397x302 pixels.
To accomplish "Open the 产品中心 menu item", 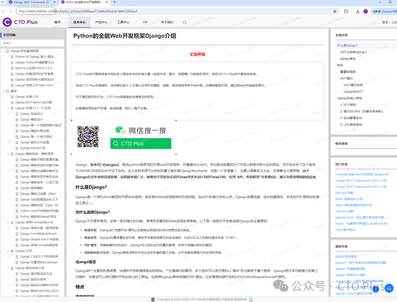I will 101,22.
